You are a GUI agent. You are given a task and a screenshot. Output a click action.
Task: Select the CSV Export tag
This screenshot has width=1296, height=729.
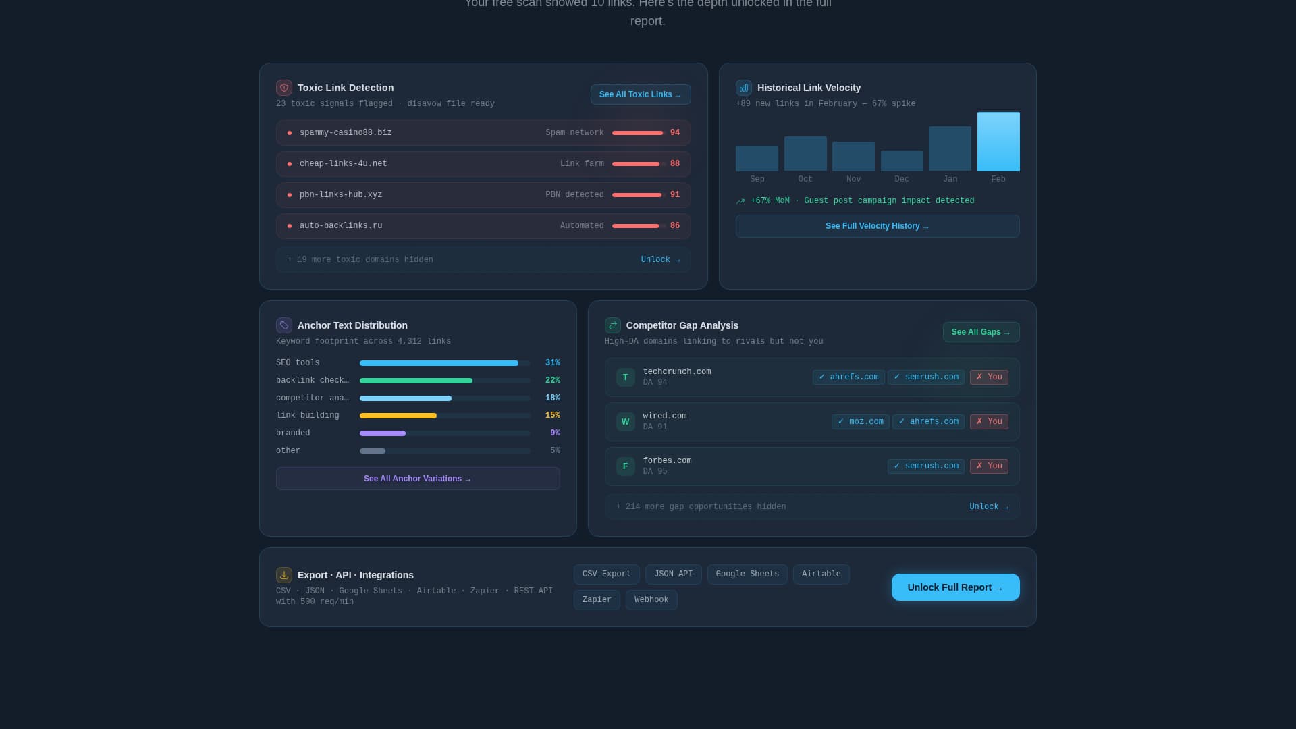pos(607,574)
